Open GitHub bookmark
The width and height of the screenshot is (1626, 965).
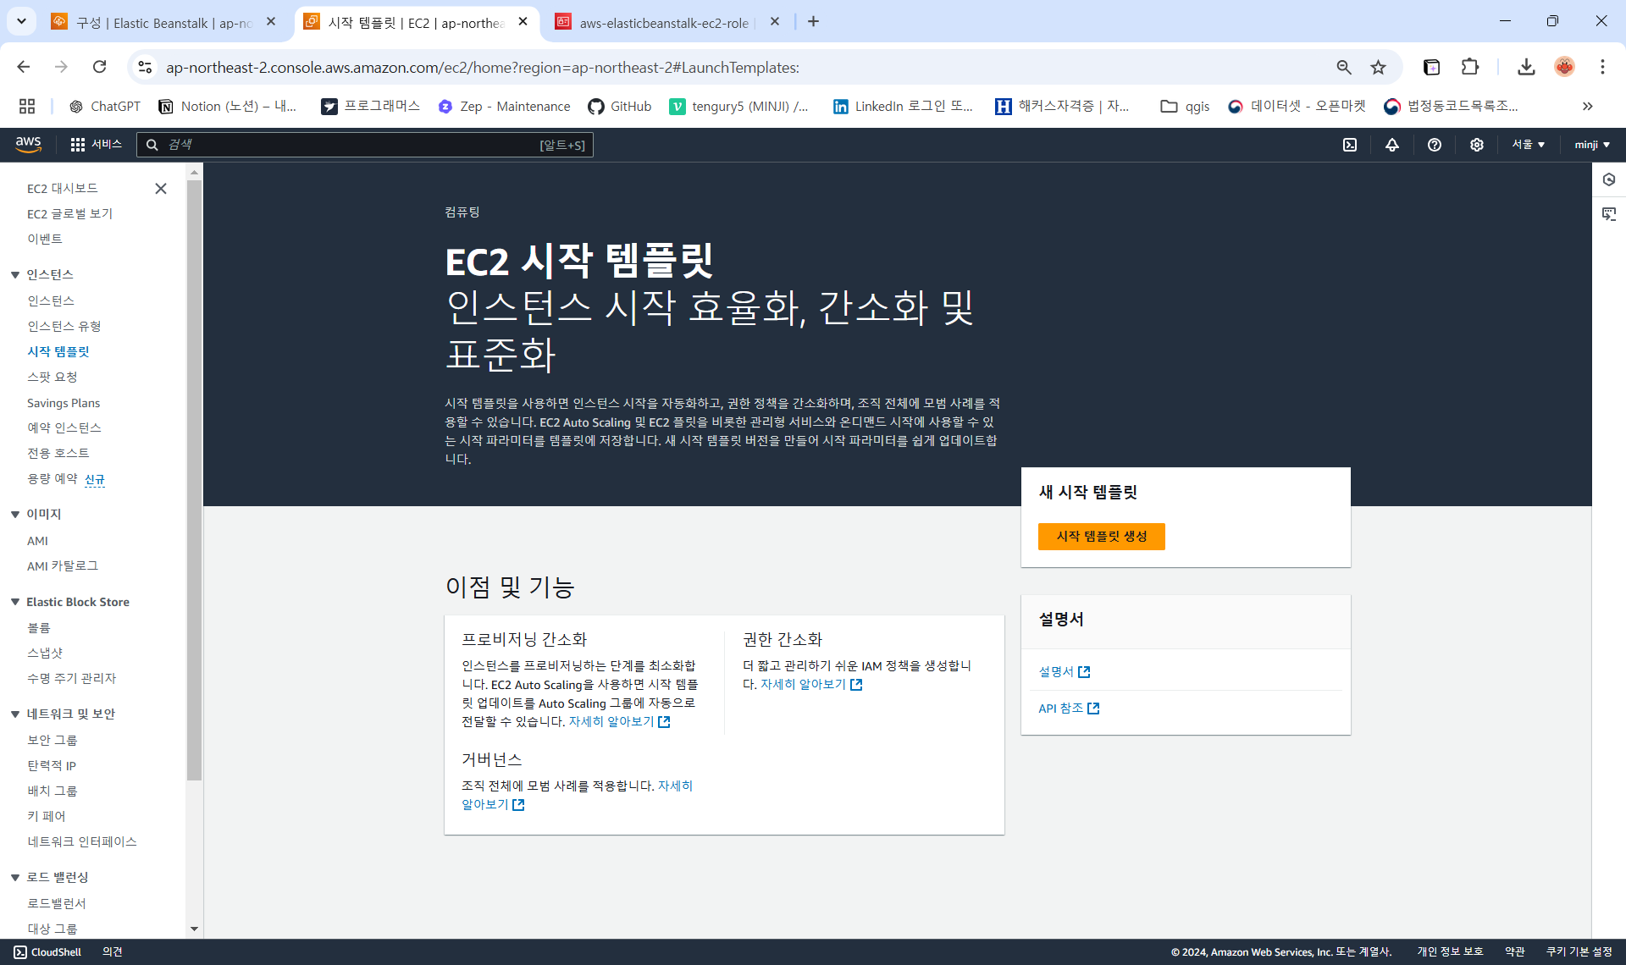[x=620, y=106]
